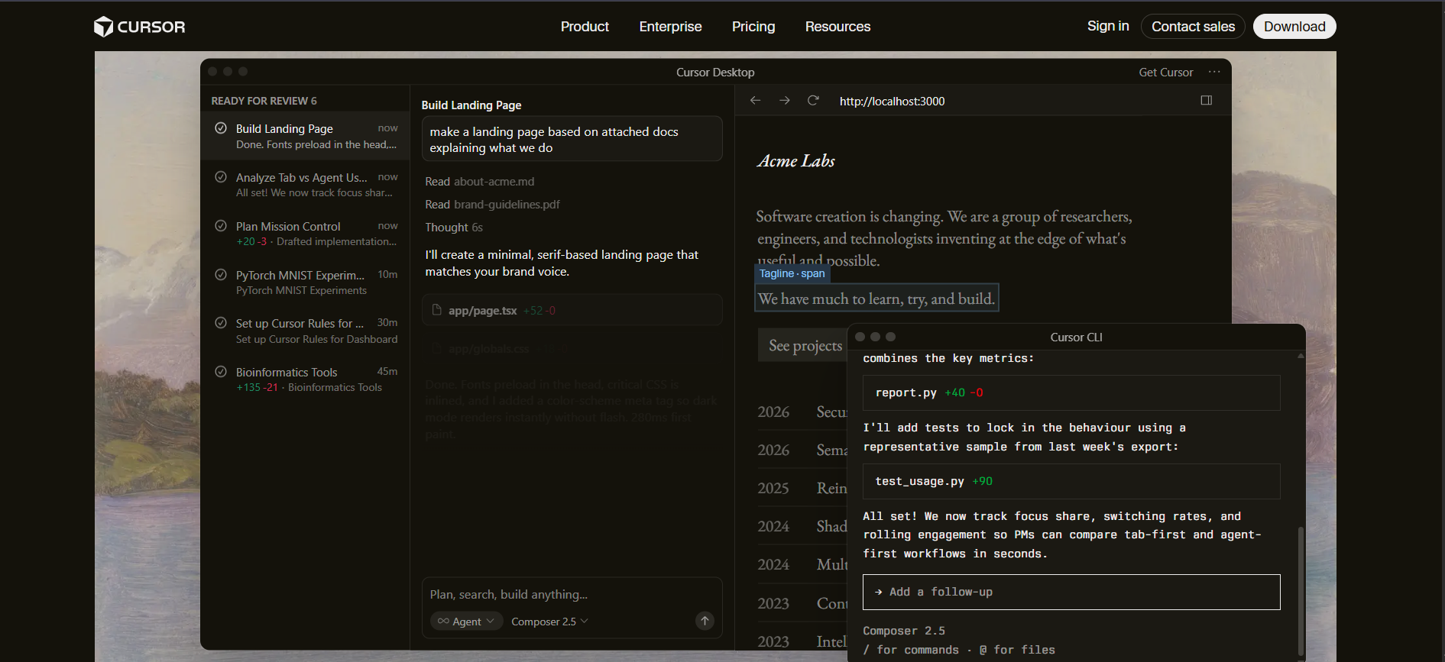Open the Composer 2.5 model dropdown in chat

pyautogui.click(x=549, y=622)
